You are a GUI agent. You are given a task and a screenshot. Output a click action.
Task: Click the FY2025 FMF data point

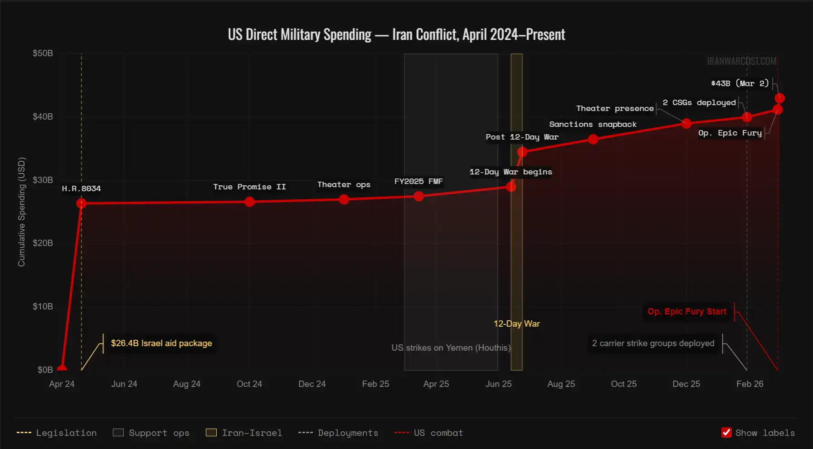419,196
